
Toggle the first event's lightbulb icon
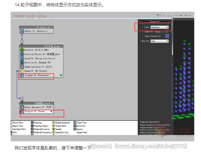tap(62, 47)
